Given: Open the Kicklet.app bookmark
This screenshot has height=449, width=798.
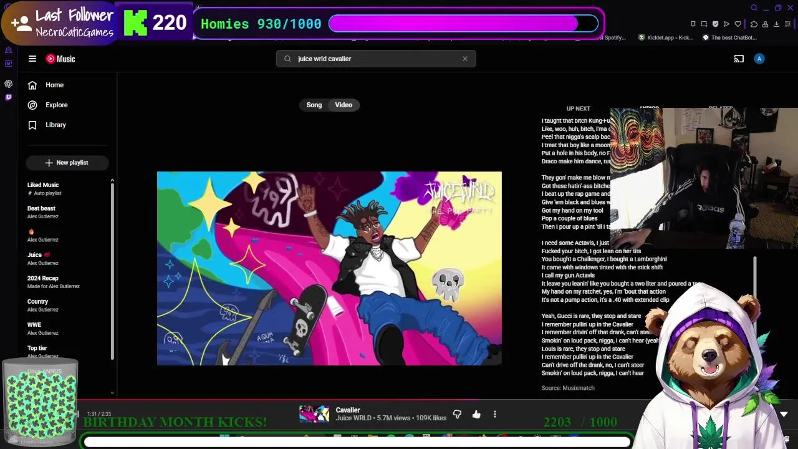Looking at the screenshot, I should pyautogui.click(x=665, y=37).
